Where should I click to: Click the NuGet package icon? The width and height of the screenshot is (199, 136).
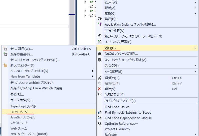click(100, 53)
